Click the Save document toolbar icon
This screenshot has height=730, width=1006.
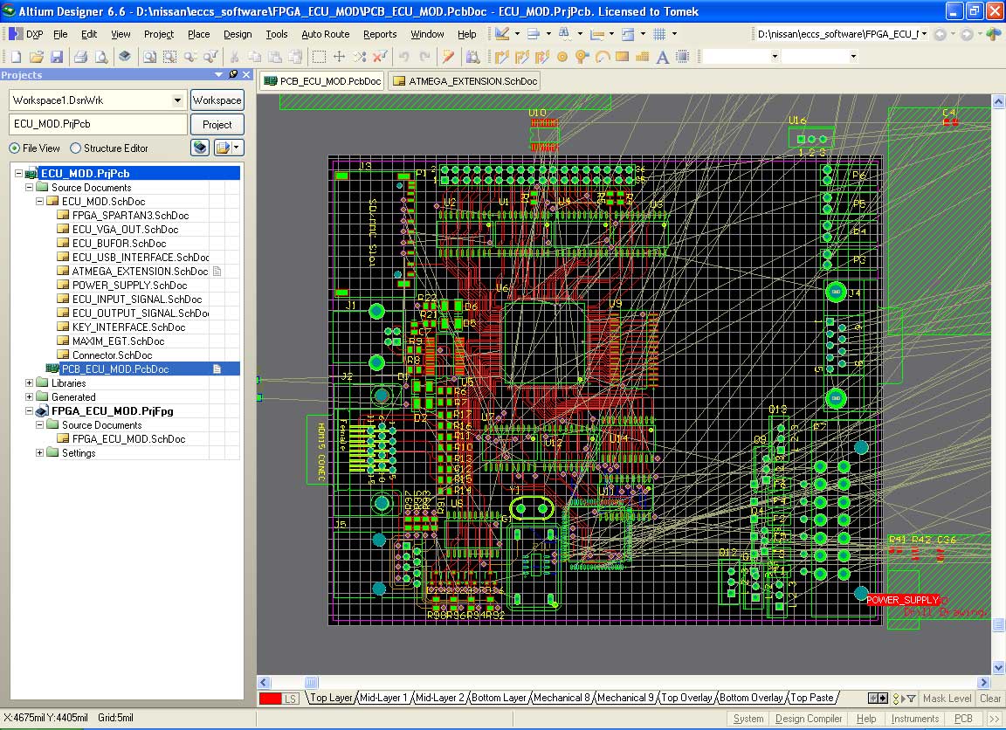[56, 57]
